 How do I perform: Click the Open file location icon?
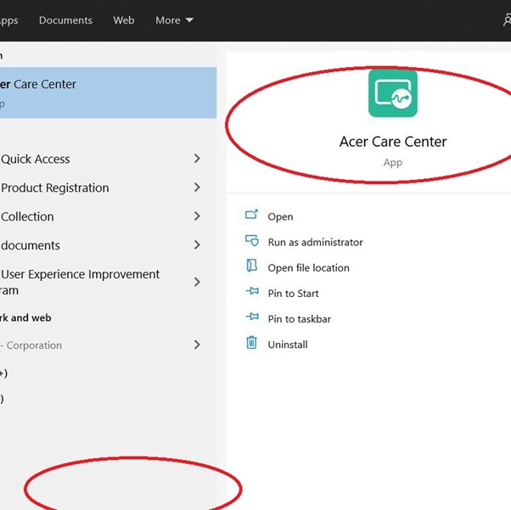click(251, 267)
